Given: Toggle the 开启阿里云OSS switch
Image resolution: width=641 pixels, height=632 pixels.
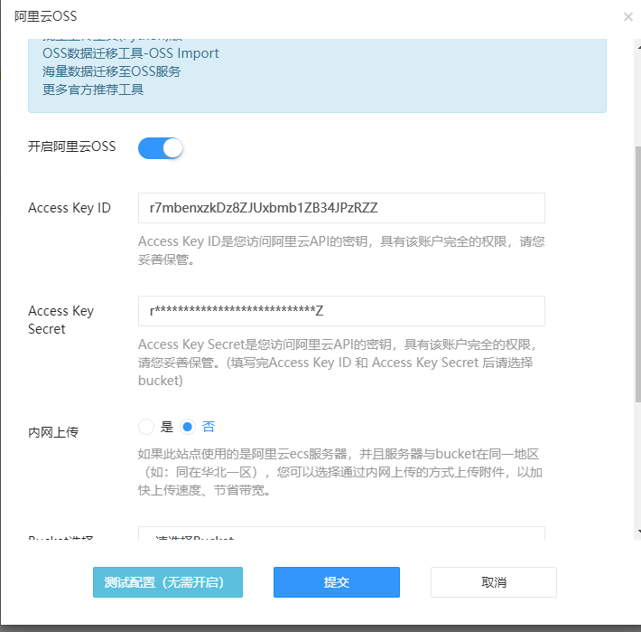Looking at the screenshot, I should (161, 148).
